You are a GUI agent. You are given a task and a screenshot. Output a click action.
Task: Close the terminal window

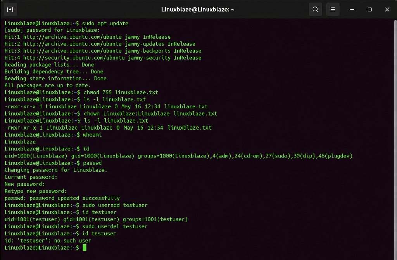pos(387,10)
